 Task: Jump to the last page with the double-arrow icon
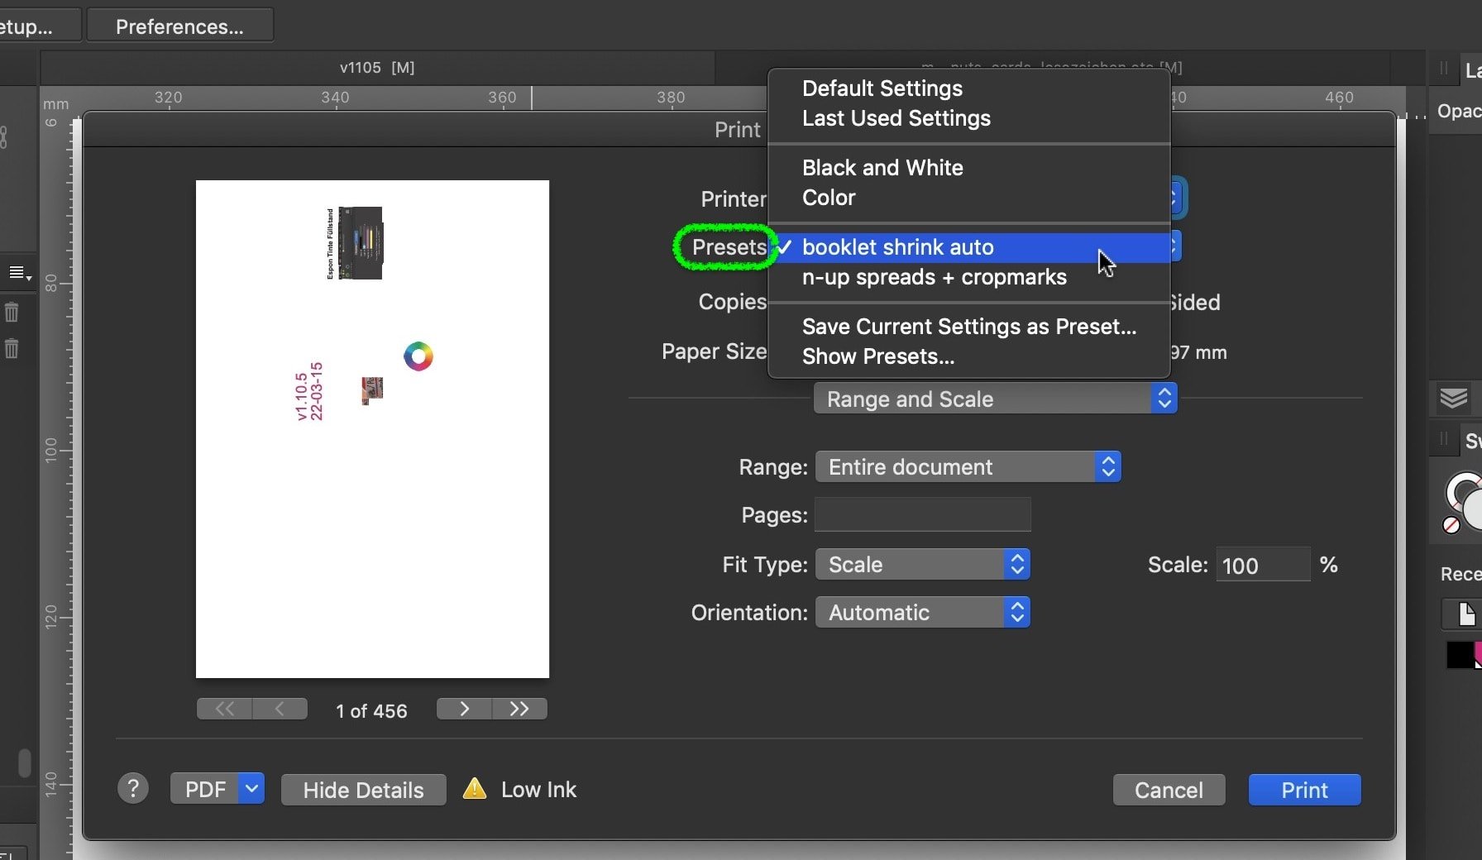coord(519,709)
